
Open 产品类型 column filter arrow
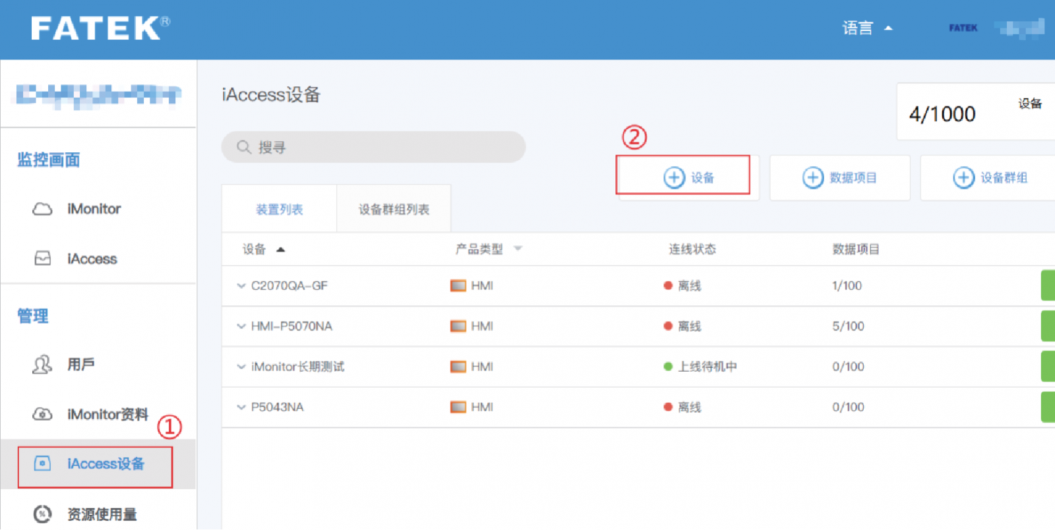(518, 249)
